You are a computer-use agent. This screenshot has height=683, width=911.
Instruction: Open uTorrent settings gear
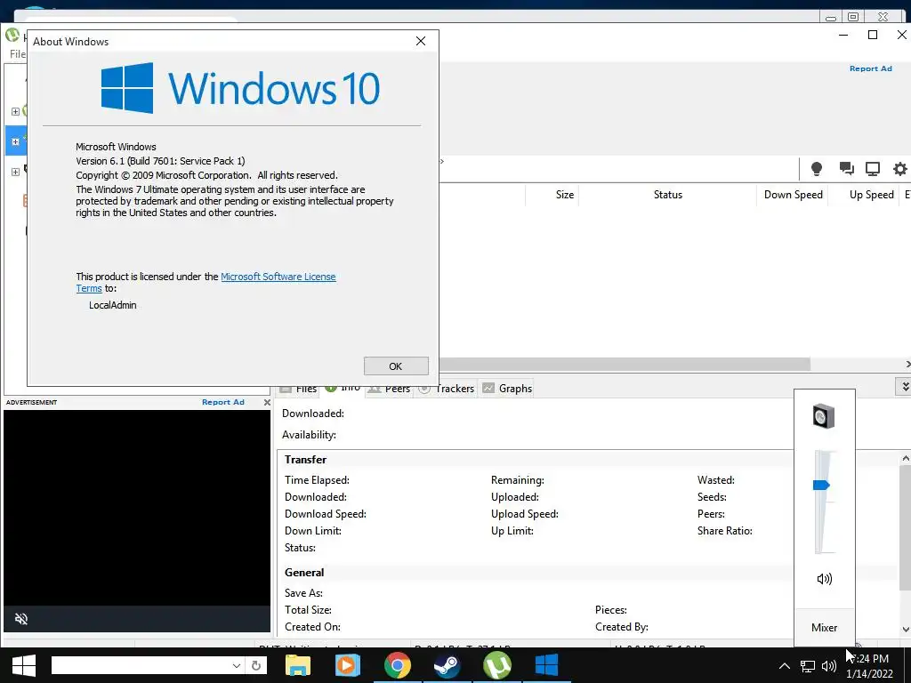[900, 169]
